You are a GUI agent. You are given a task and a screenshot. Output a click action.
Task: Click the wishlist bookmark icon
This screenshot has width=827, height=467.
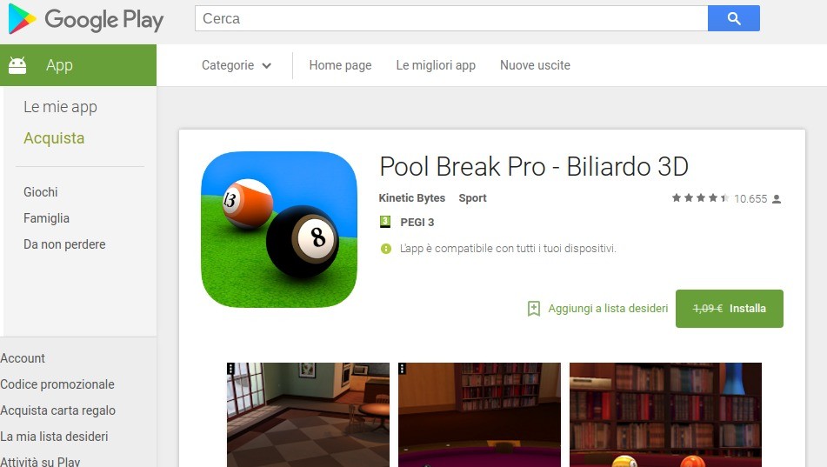534,309
